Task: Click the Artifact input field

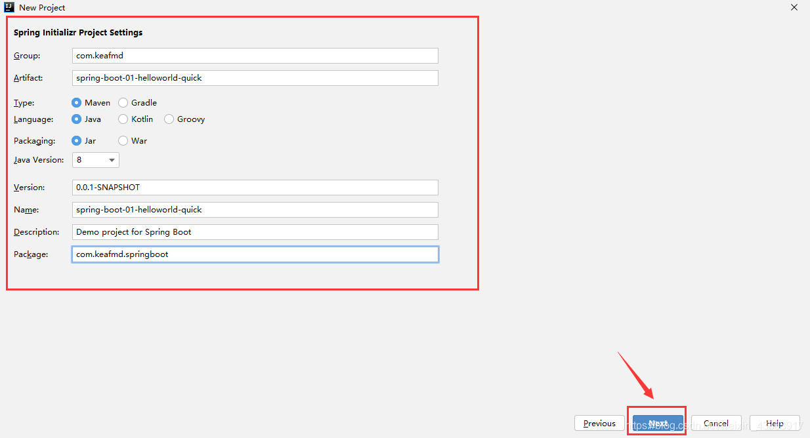Action: point(255,78)
